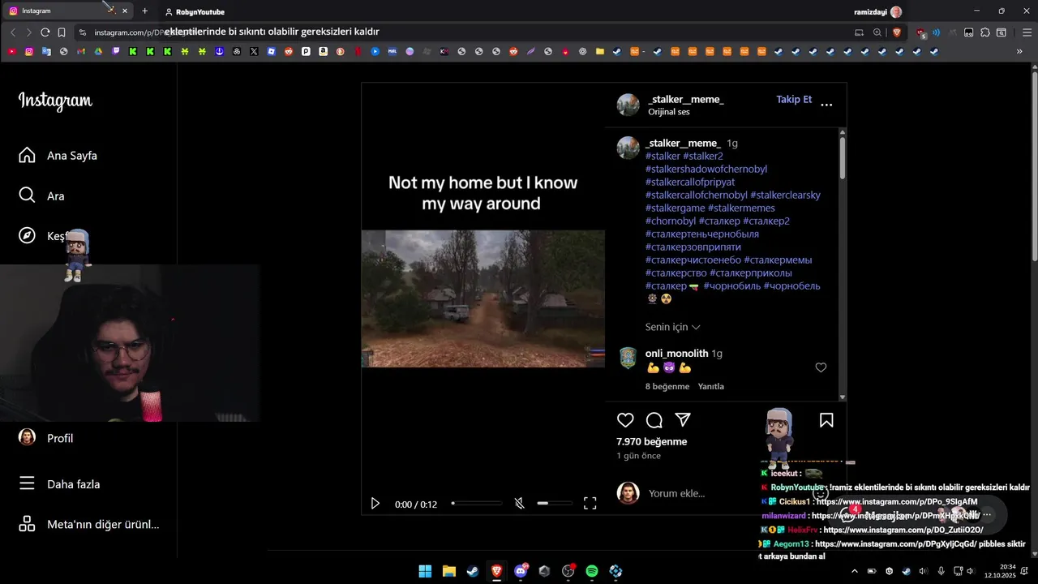This screenshot has height=584, width=1038.
Task: Open the Daha fazla menu
Action: (x=60, y=484)
